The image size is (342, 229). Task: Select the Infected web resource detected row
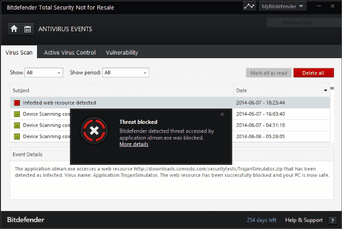tap(170, 103)
